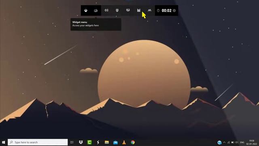
Task: Open the Xbox home icon in Game Bar
Action: pyautogui.click(x=86, y=11)
